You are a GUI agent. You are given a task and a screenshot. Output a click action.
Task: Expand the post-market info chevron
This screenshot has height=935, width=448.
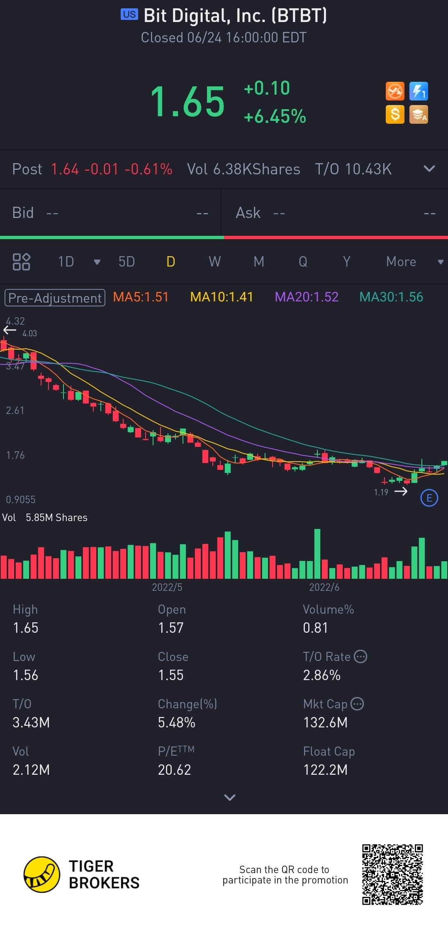[429, 169]
